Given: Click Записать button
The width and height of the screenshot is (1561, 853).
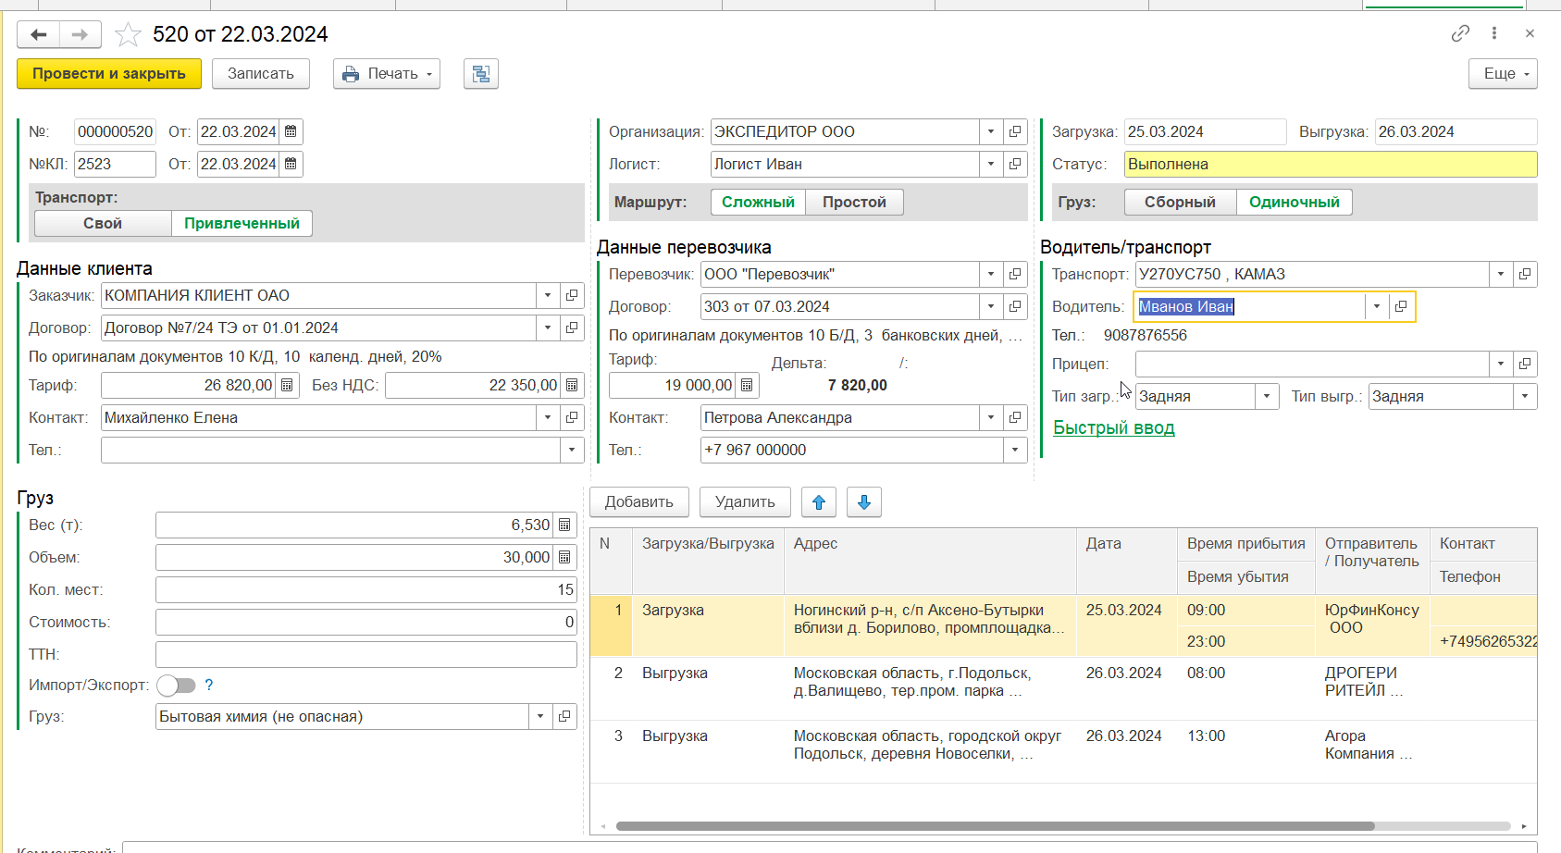Looking at the screenshot, I should pos(261,74).
